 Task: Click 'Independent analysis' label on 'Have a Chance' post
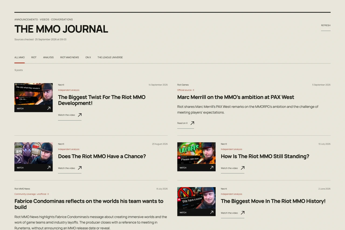pyautogui.click(x=69, y=149)
